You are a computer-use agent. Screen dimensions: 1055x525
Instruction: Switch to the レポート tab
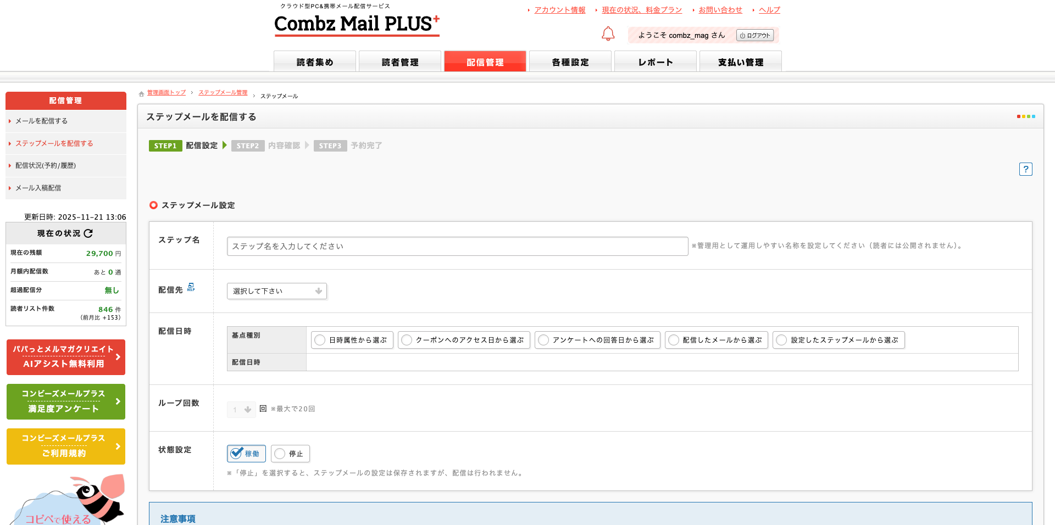pyautogui.click(x=655, y=62)
